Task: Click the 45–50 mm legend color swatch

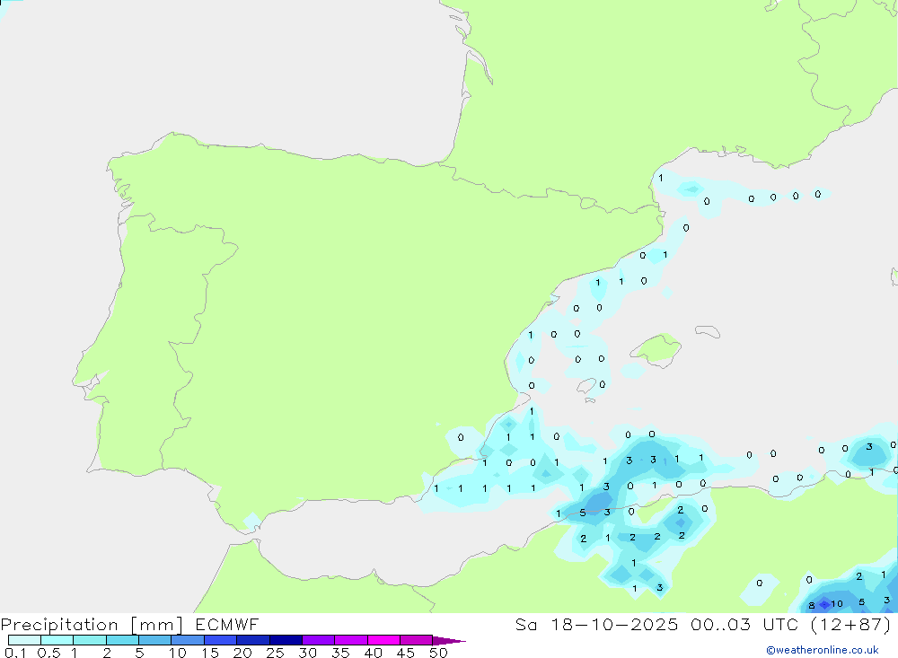Action: pos(417,640)
